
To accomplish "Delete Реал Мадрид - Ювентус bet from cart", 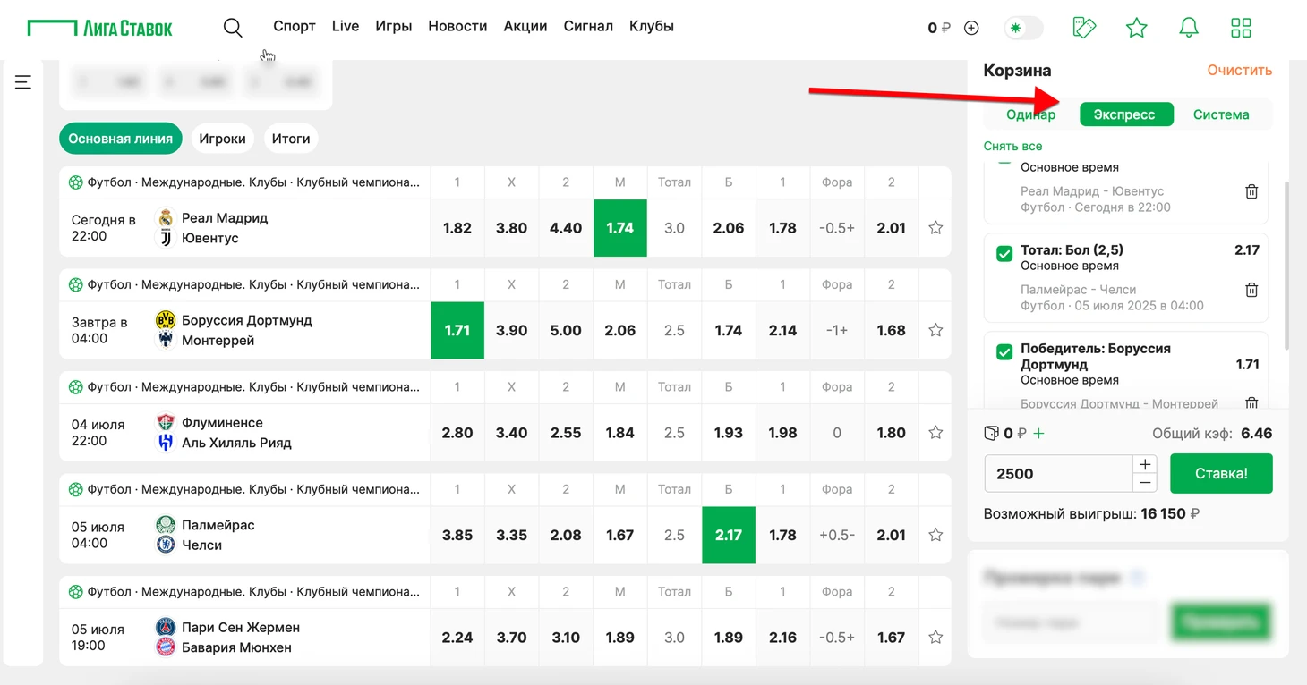I will 1251,191.
